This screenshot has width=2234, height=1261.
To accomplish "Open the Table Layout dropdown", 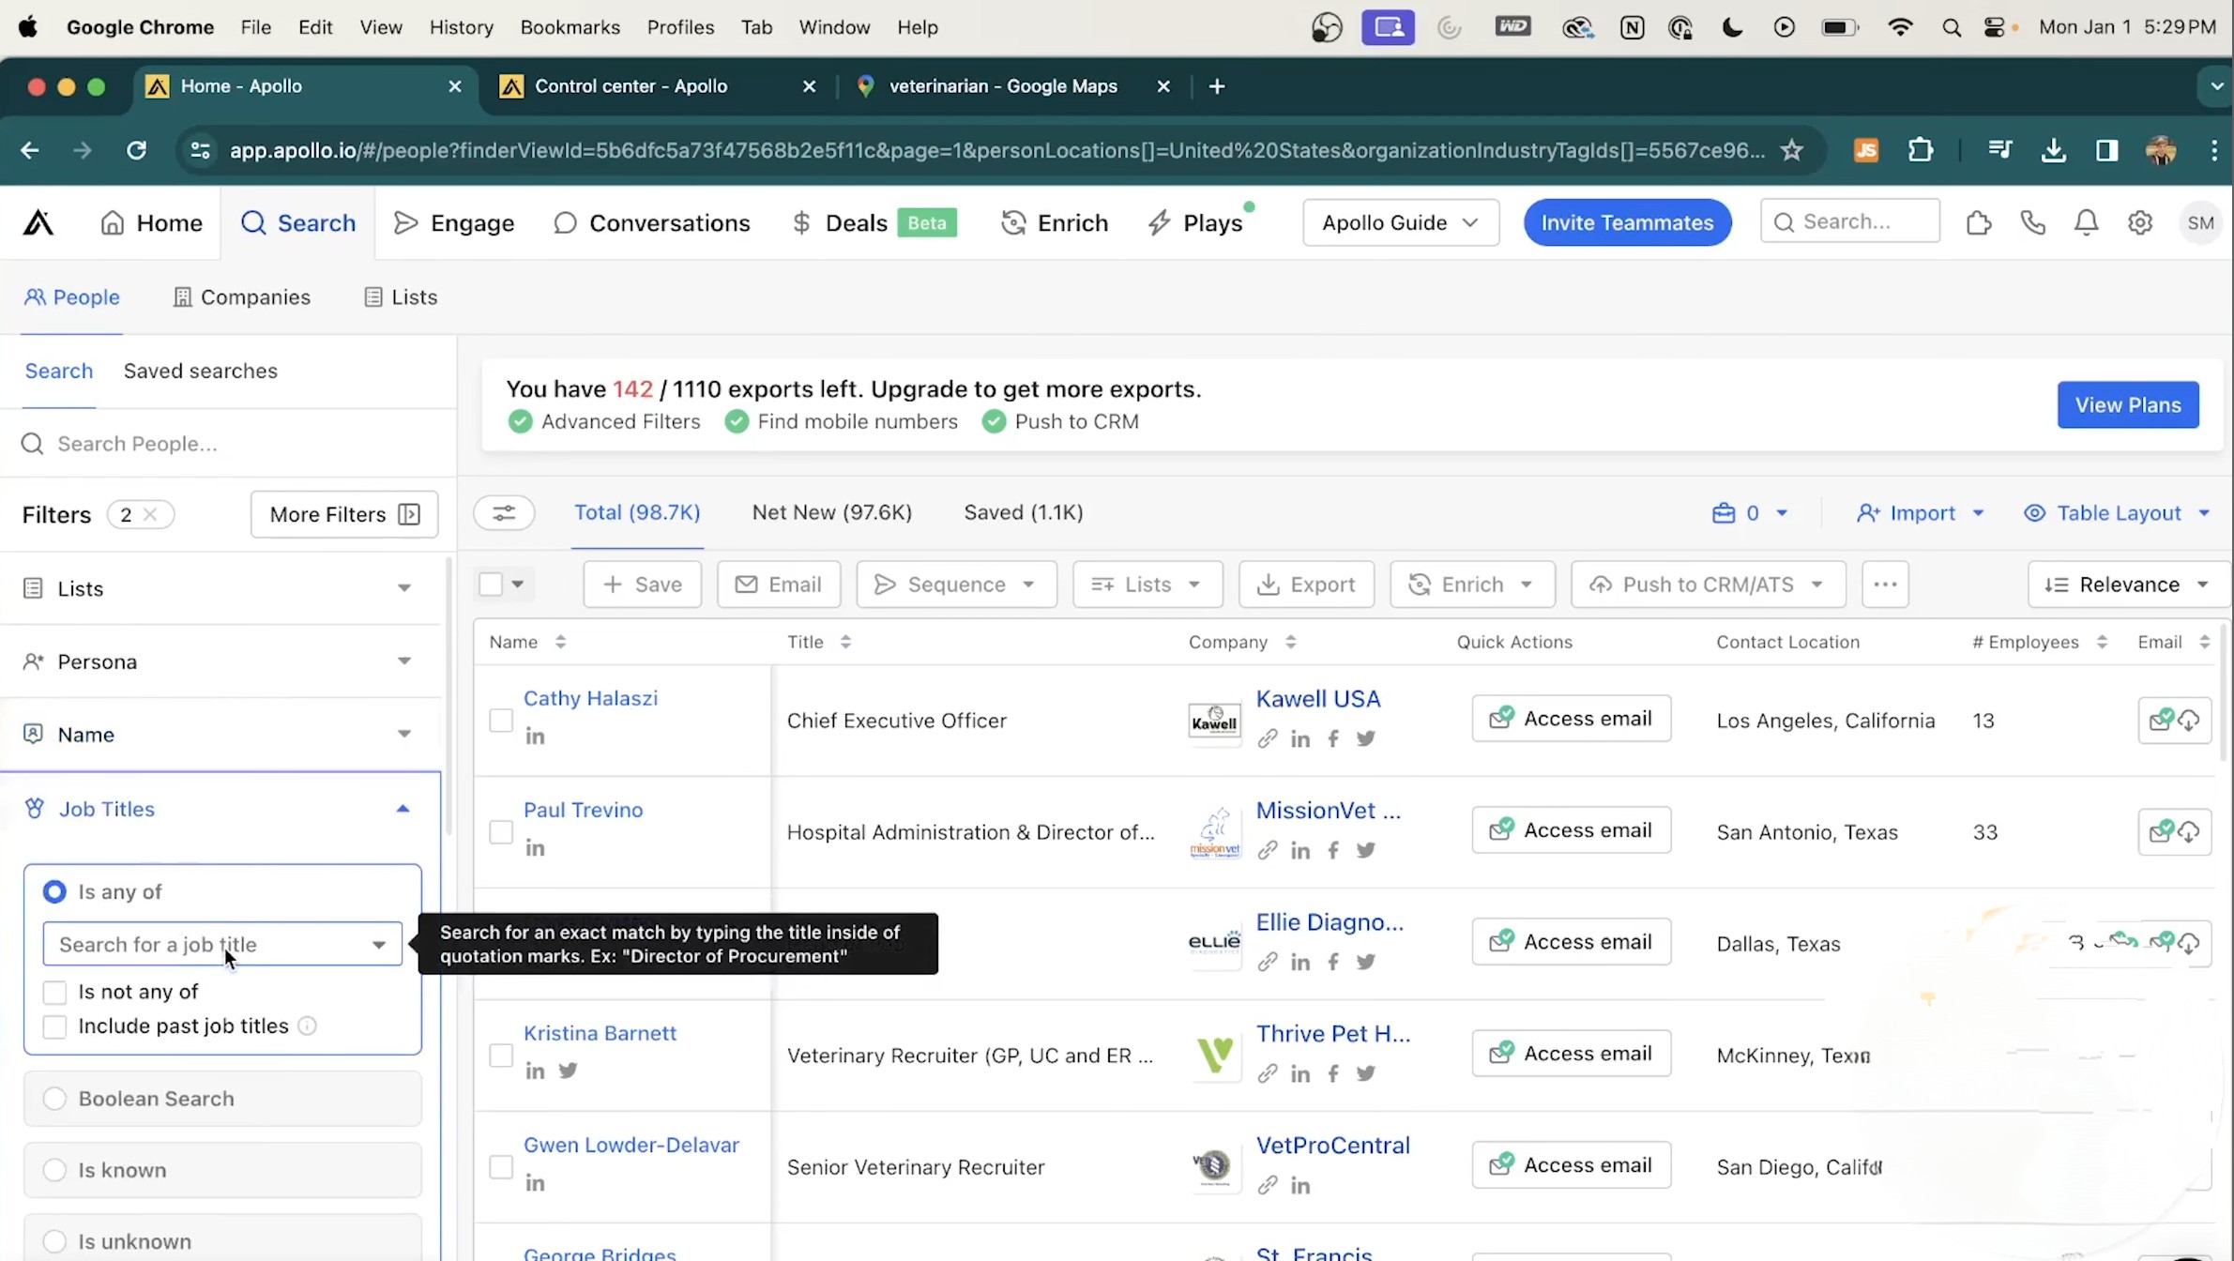I will (x=2118, y=513).
